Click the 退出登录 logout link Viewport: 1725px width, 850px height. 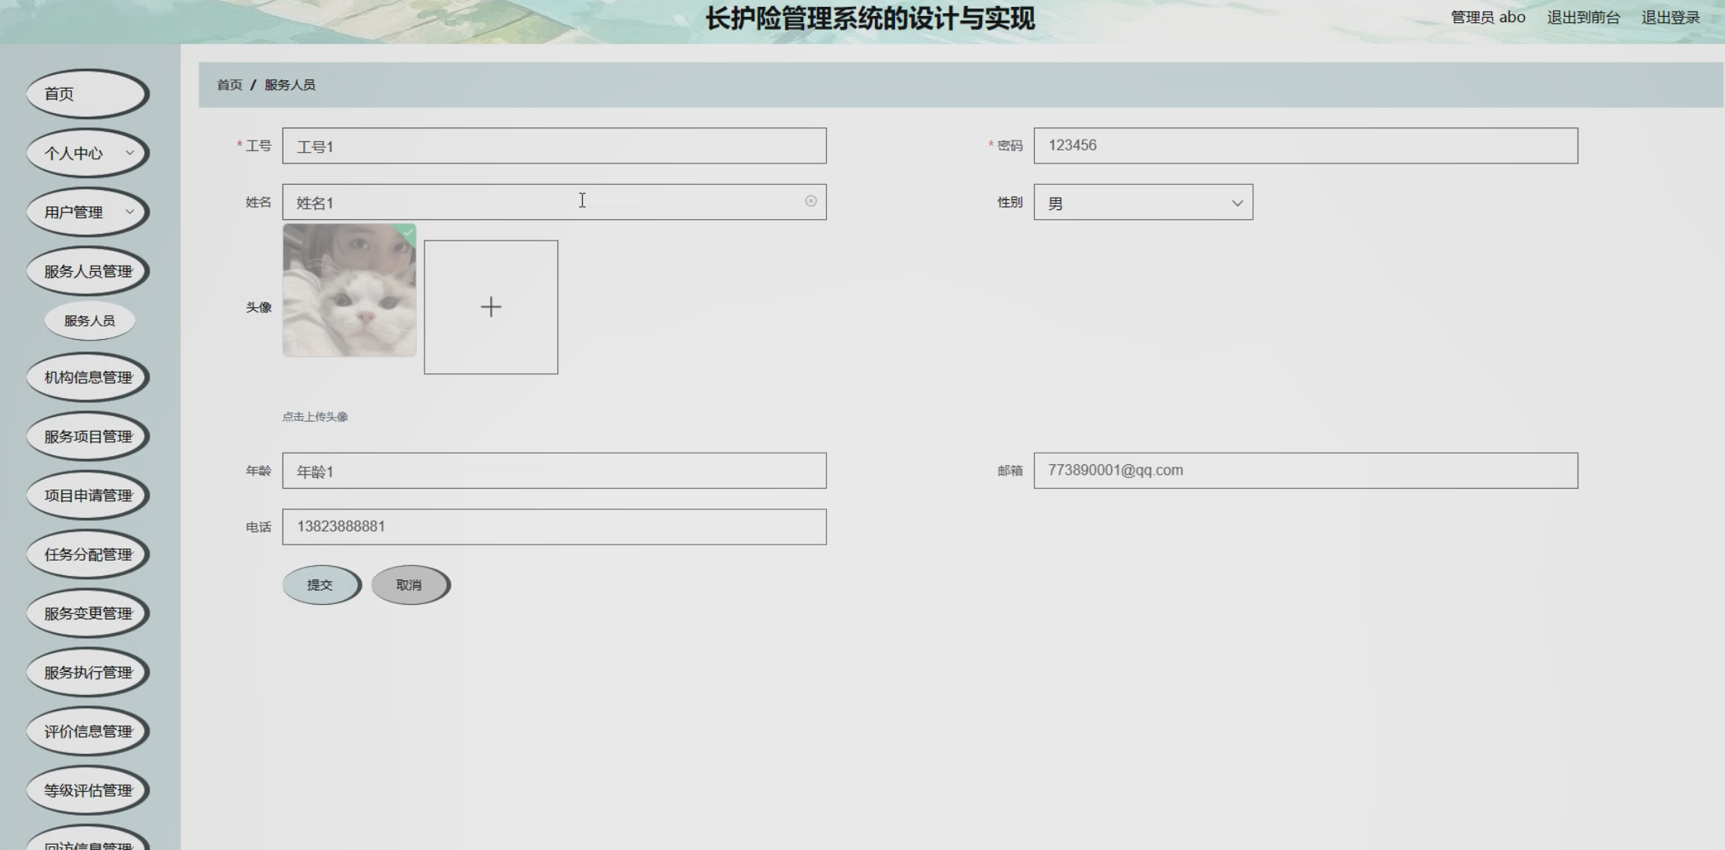point(1670,18)
